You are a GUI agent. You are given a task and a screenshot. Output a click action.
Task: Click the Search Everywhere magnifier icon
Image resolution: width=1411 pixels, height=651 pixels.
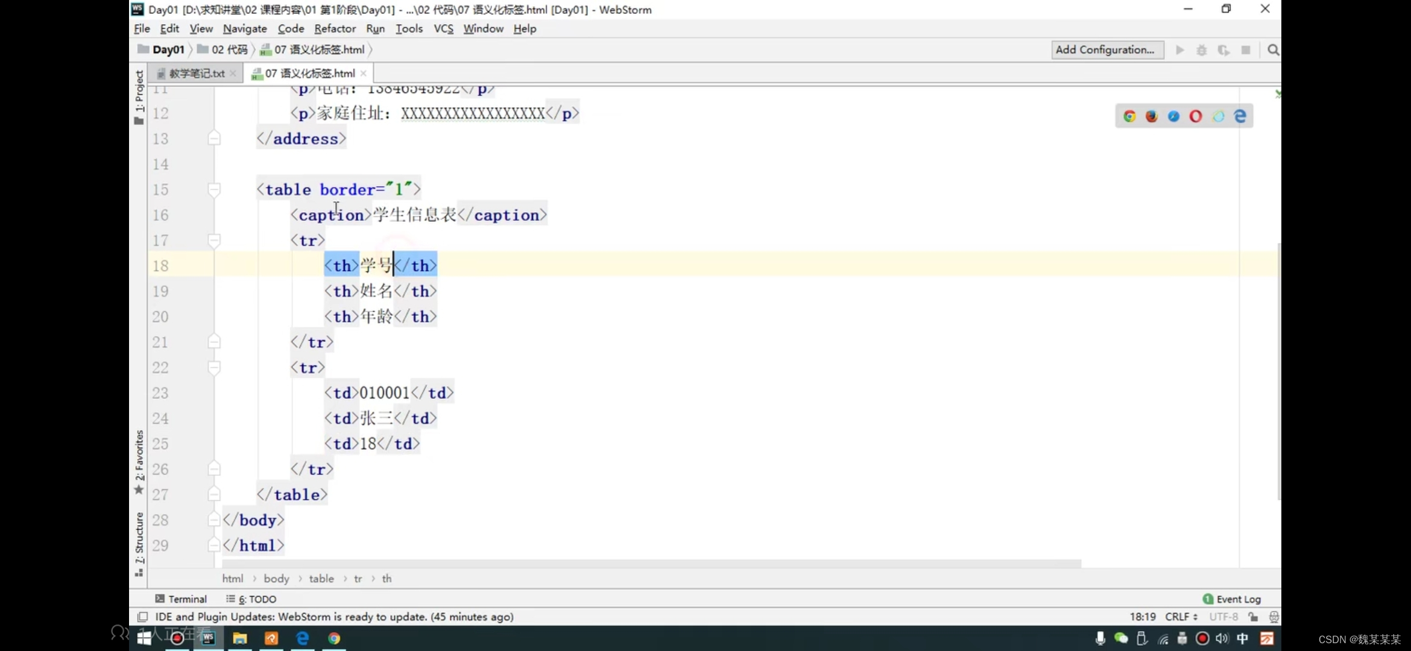(x=1273, y=50)
